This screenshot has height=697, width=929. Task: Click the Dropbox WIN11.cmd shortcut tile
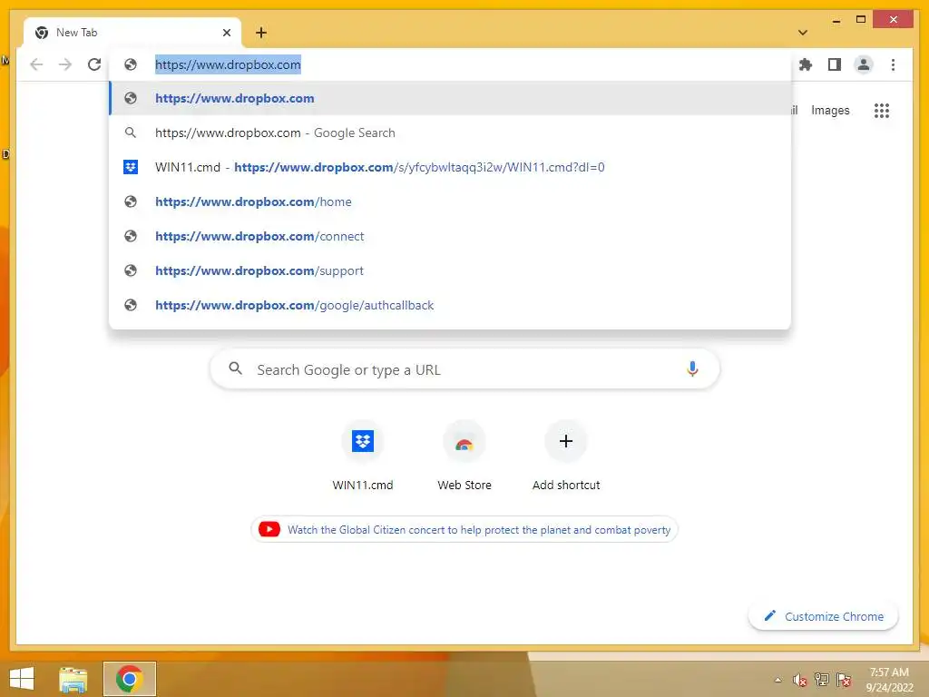[363, 456]
